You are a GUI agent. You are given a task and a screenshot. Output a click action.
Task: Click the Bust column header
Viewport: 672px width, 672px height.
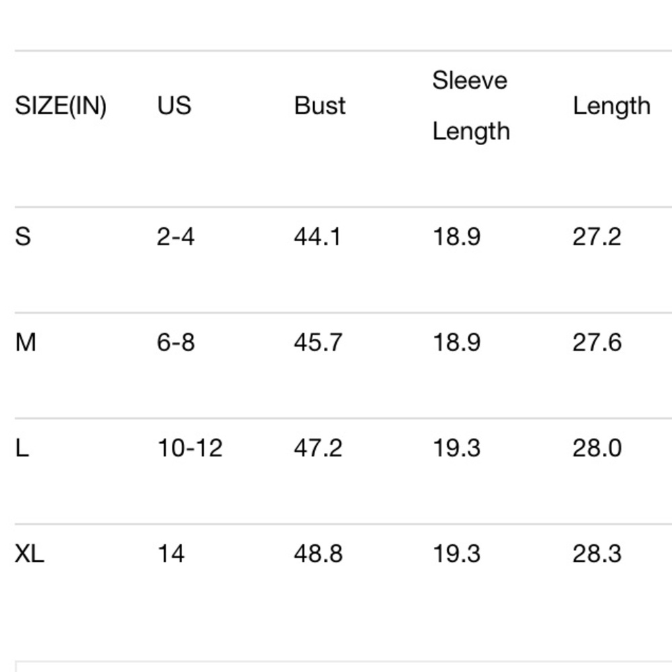320,106
